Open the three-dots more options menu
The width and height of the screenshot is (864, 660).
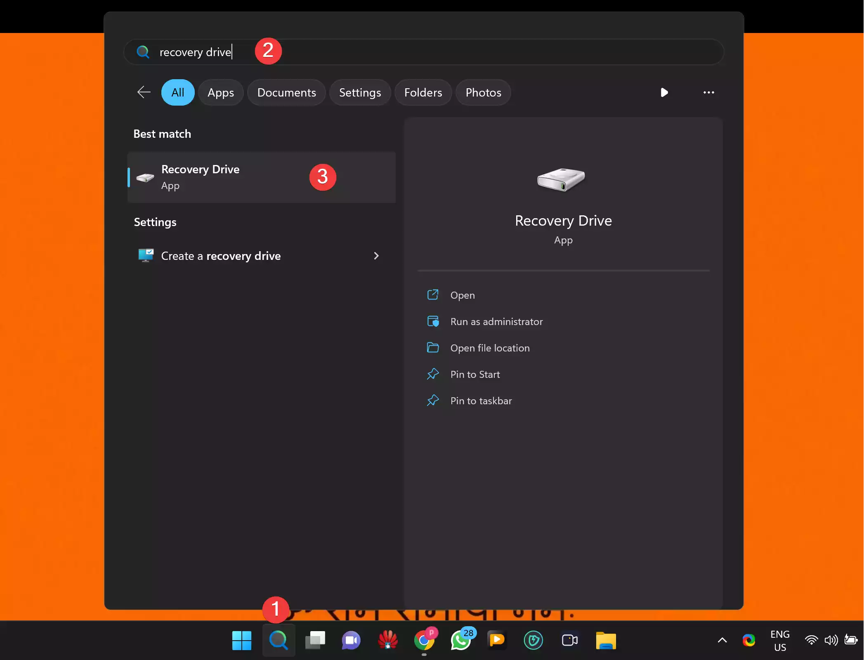point(708,92)
